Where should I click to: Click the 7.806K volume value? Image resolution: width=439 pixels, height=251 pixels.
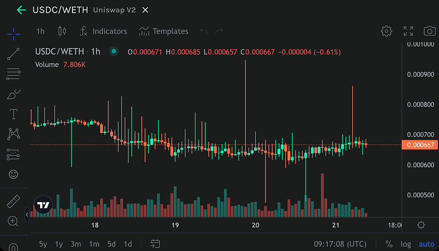click(x=74, y=65)
